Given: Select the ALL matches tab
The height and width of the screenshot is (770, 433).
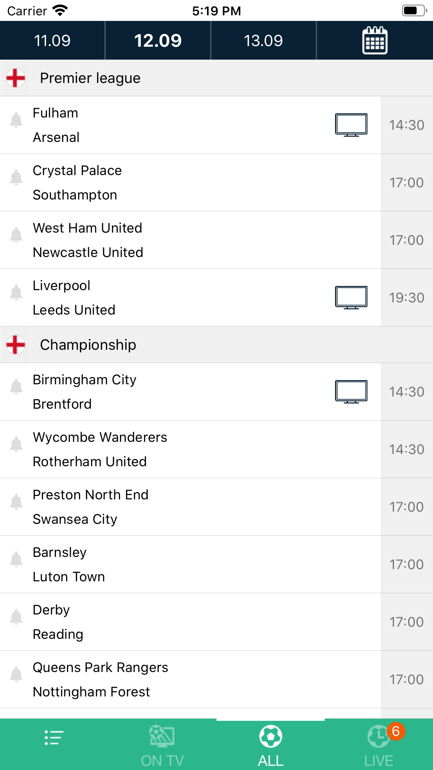Looking at the screenshot, I should [x=271, y=745].
